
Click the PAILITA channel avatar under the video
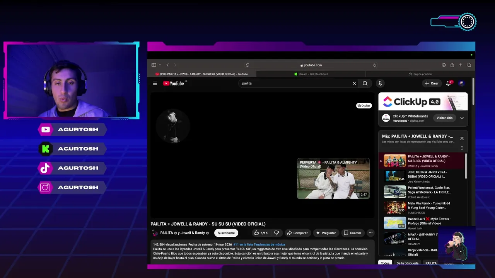click(155, 233)
